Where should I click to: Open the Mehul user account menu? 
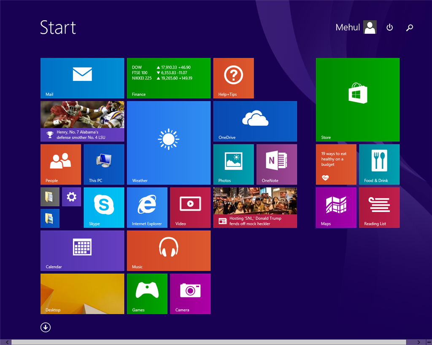[356, 27]
